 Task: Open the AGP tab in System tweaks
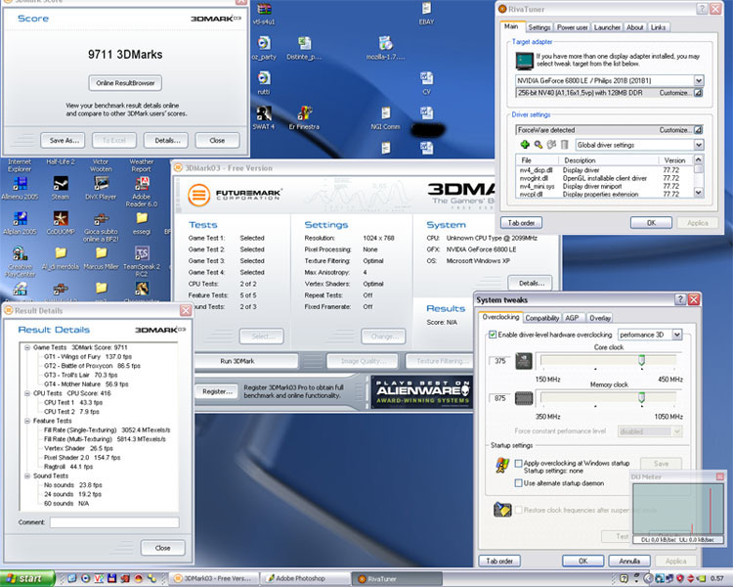(x=572, y=318)
